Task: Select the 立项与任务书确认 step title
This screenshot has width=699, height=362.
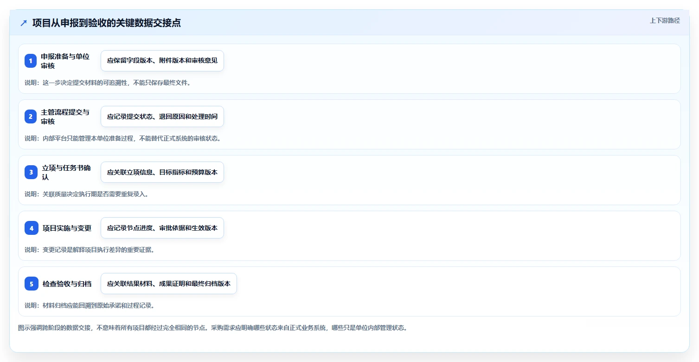Action: (x=66, y=172)
